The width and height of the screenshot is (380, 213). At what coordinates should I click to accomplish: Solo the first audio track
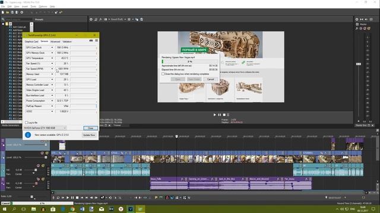(x=43, y=166)
